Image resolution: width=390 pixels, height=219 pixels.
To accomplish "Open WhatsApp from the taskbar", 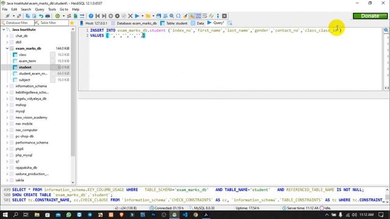I will click(x=69, y=215).
